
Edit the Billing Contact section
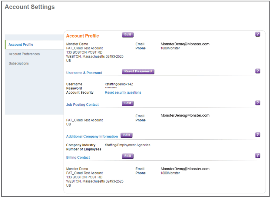[x=128, y=156]
